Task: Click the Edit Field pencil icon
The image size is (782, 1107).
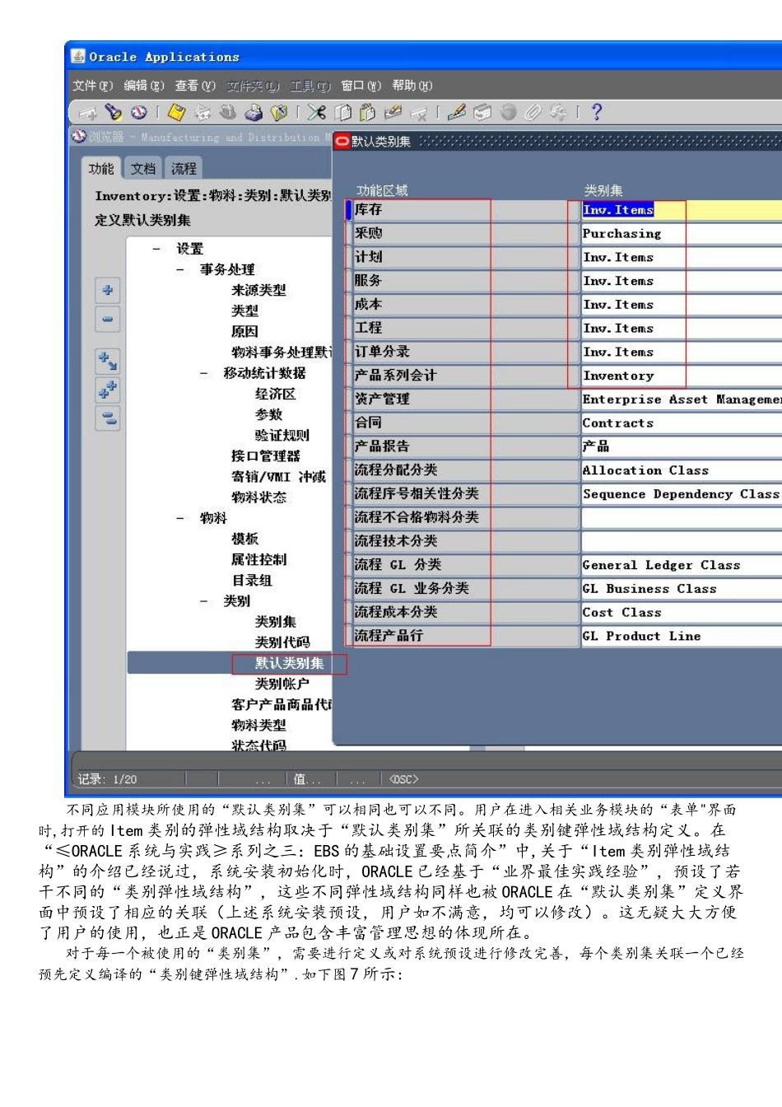Action: 457,113
